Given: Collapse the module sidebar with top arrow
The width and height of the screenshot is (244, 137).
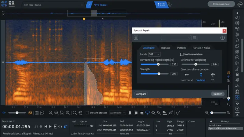Looking at the screenshot, I should 237,13.
